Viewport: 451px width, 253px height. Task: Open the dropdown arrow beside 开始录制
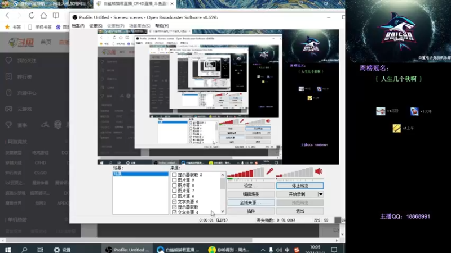point(321,194)
